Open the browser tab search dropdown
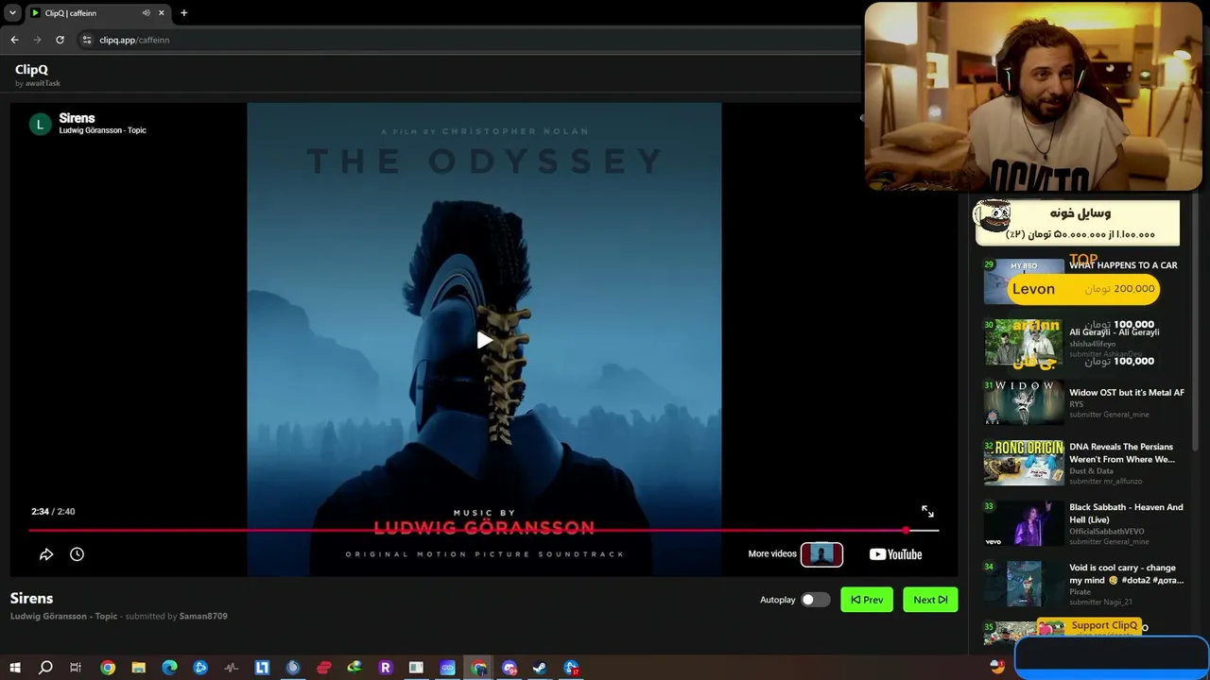1210x680 pixels. pyautogui.click(x=12, y=13)
